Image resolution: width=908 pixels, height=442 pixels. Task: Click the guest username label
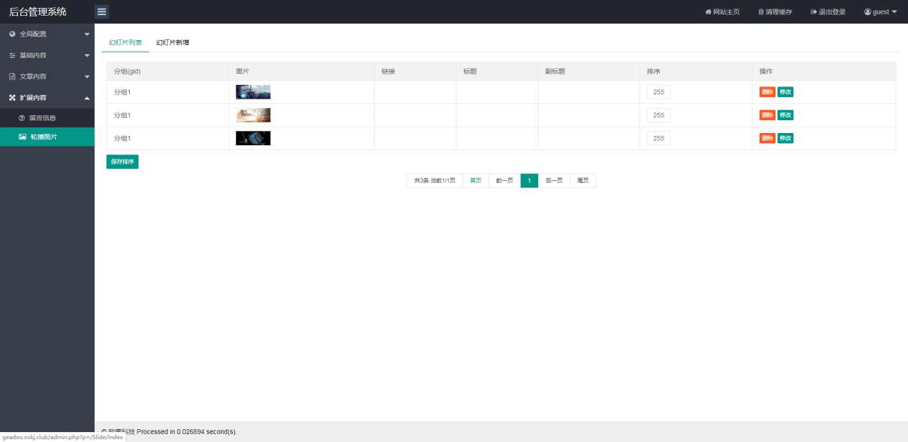tap(881, 12)
